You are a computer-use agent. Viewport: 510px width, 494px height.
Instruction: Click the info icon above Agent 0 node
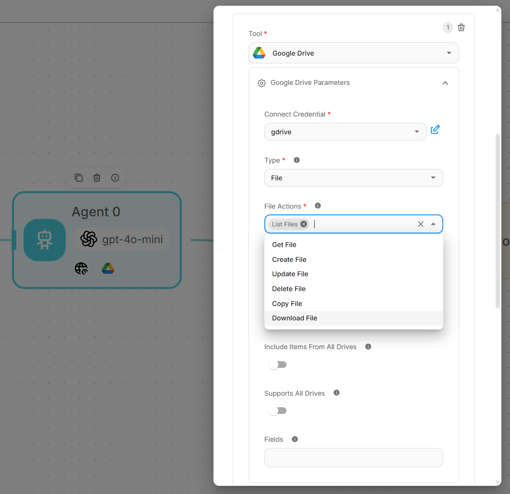coord(115,178)
